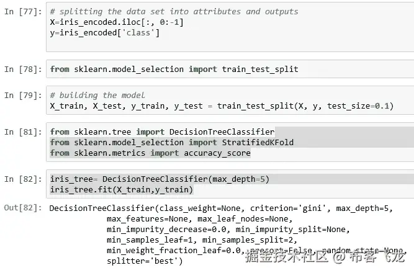Screen dimensions: 414x273
Task: Click the max_depth=5 classifier assignment line
Action: 160,179
